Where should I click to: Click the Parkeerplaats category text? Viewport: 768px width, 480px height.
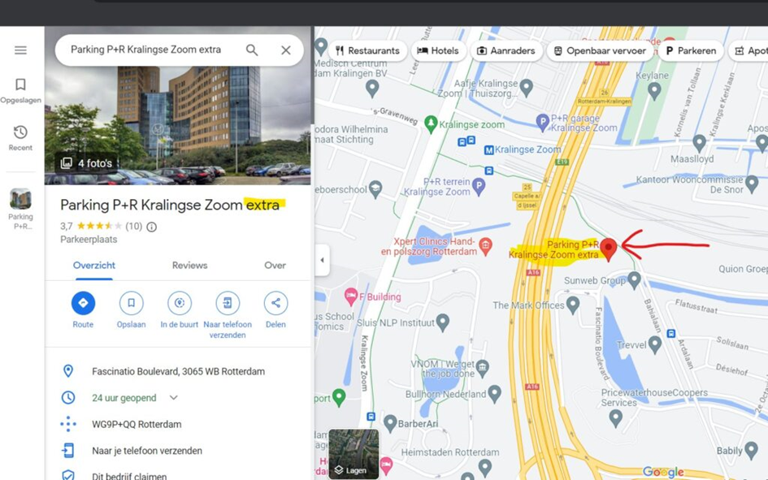tap(89, 240)
